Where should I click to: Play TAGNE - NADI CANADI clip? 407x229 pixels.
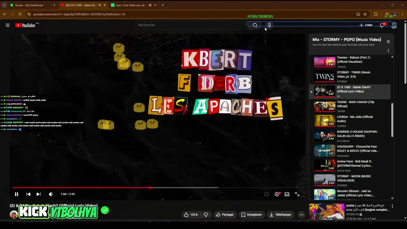click(350, 106)
